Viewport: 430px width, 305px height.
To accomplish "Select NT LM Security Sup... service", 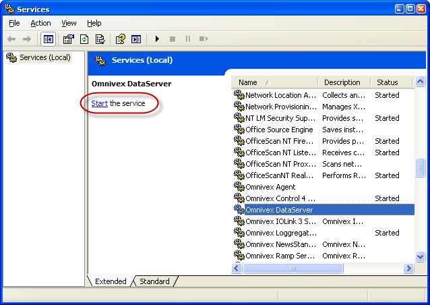I will coord(280,118).
